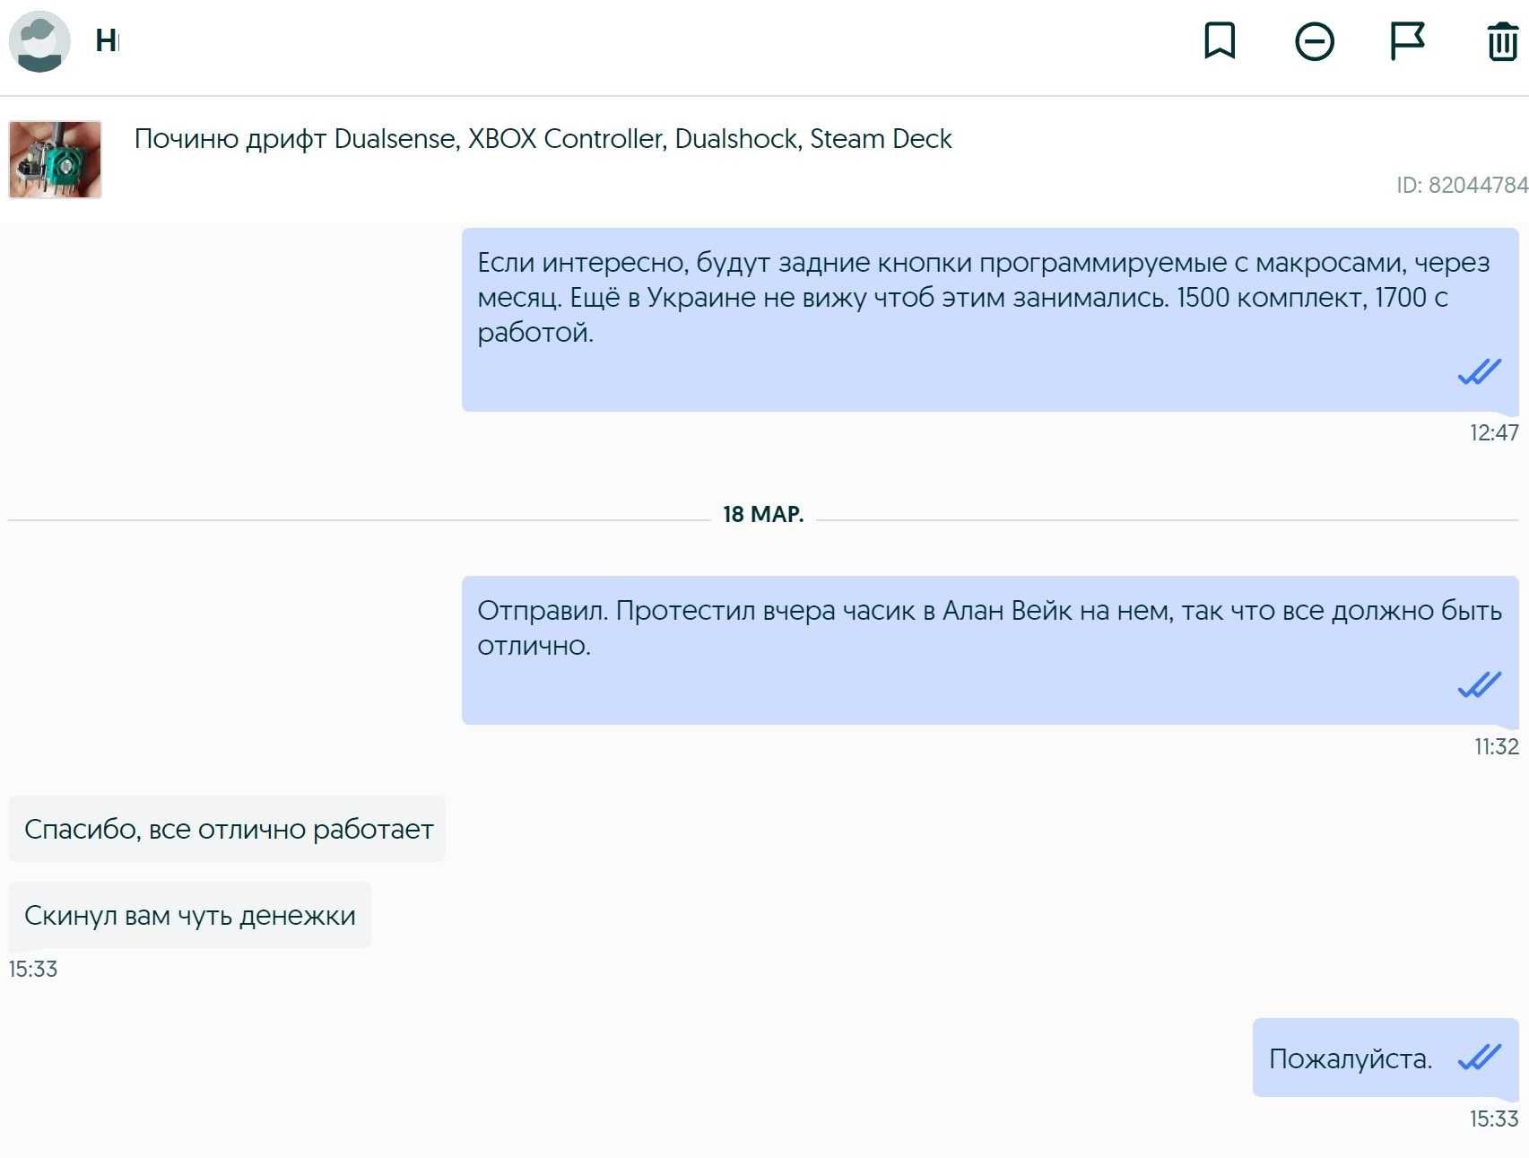
Task: Click read checkmarks next to 'Пожалуйста.'
Action: tap(1480, 1058)
